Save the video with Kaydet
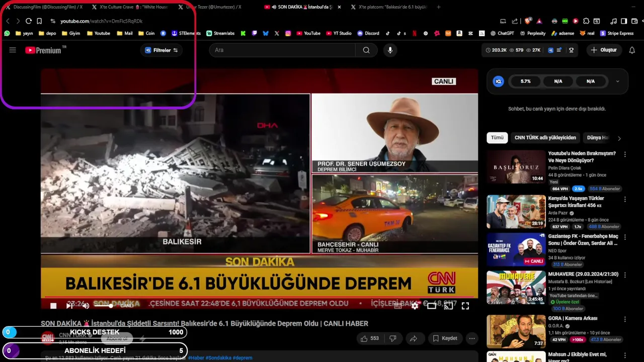 pyautogui.click(x=445, y=338)
